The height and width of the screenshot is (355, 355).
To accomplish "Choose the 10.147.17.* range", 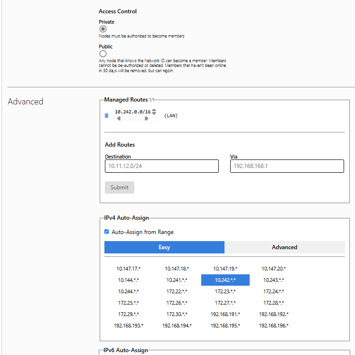I will (x=129, y=269).
